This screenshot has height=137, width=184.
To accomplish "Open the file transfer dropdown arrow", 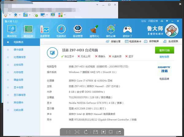I will click(x=30, y=15).
